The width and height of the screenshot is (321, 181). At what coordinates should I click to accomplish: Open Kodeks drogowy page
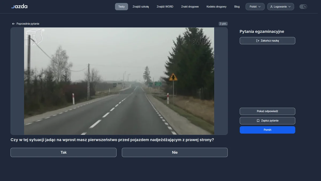(x=216, y=7)
